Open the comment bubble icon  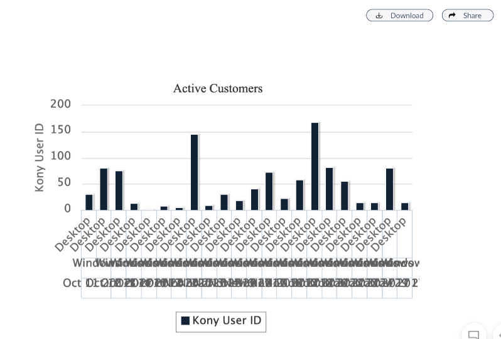click(474, 334)
